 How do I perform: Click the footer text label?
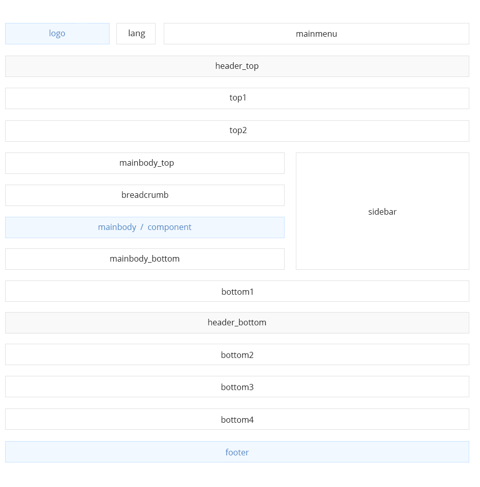237,452
